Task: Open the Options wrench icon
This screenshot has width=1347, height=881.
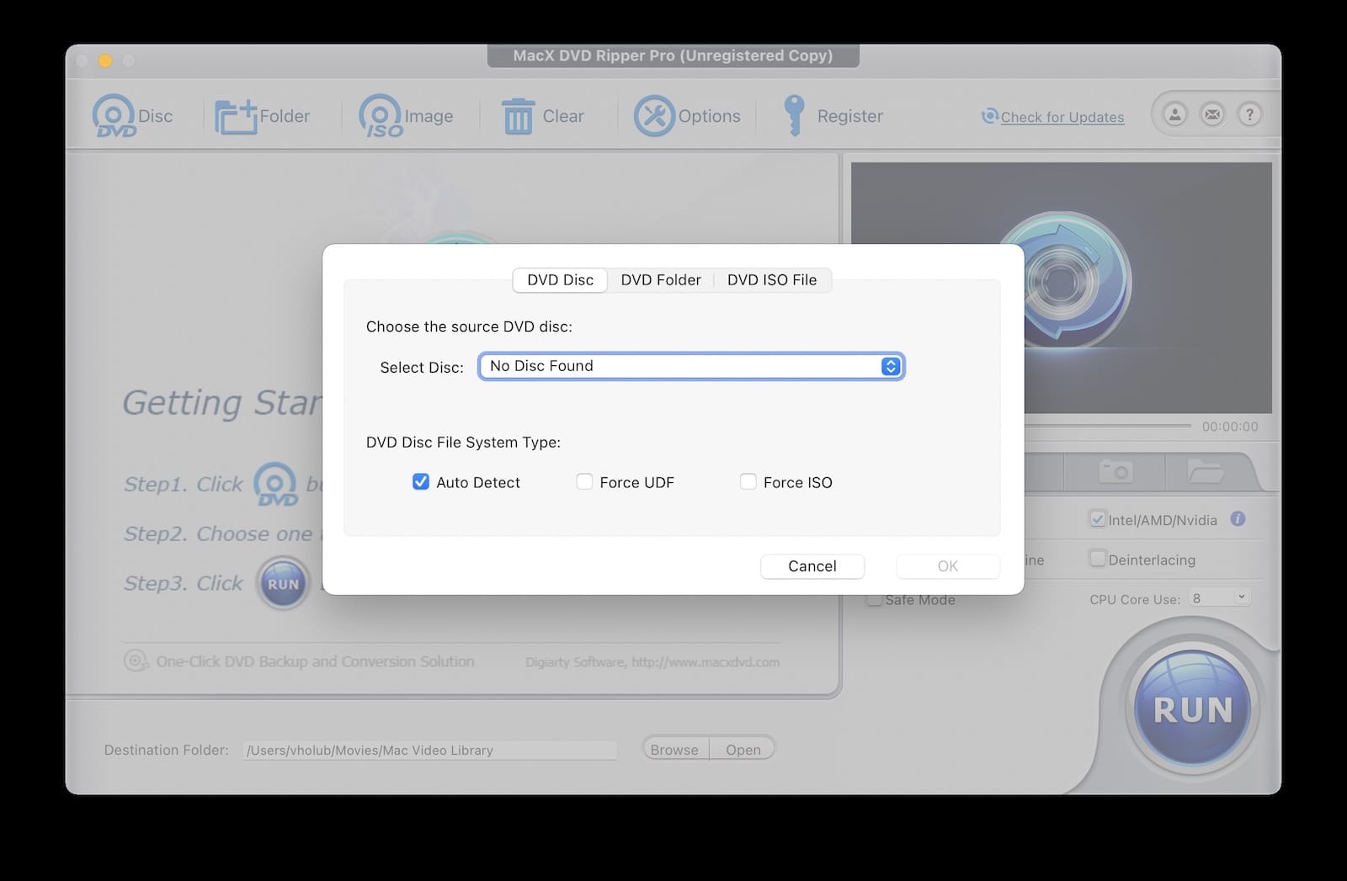Action: coord(654,116)
